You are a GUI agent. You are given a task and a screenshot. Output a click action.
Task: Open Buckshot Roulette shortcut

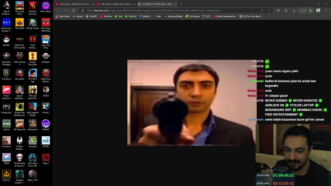6,59
